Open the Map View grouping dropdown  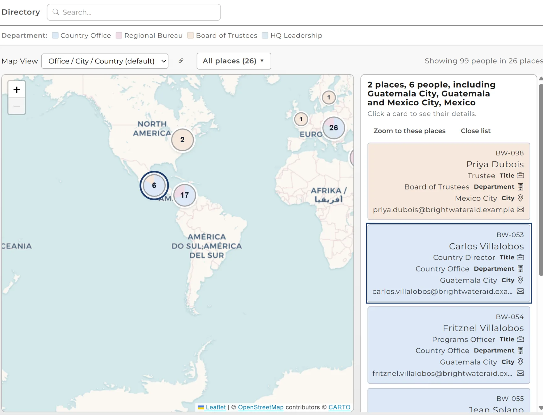click(105, 61)
